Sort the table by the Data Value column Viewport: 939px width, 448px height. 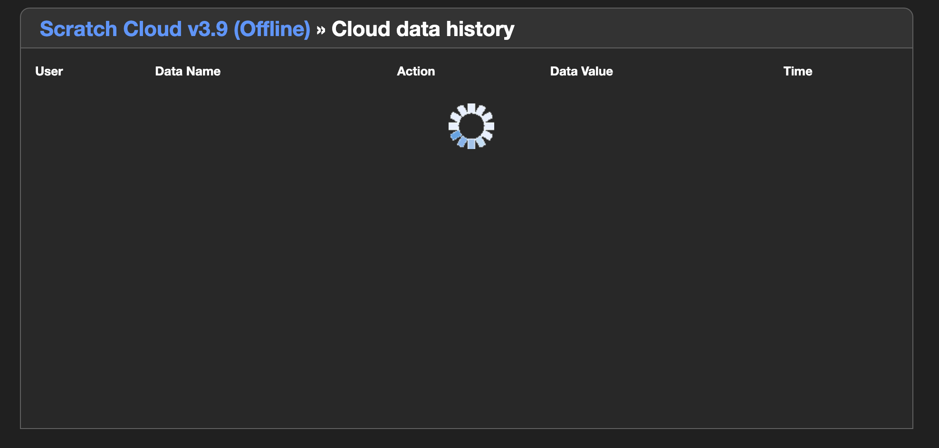[581, 71]
